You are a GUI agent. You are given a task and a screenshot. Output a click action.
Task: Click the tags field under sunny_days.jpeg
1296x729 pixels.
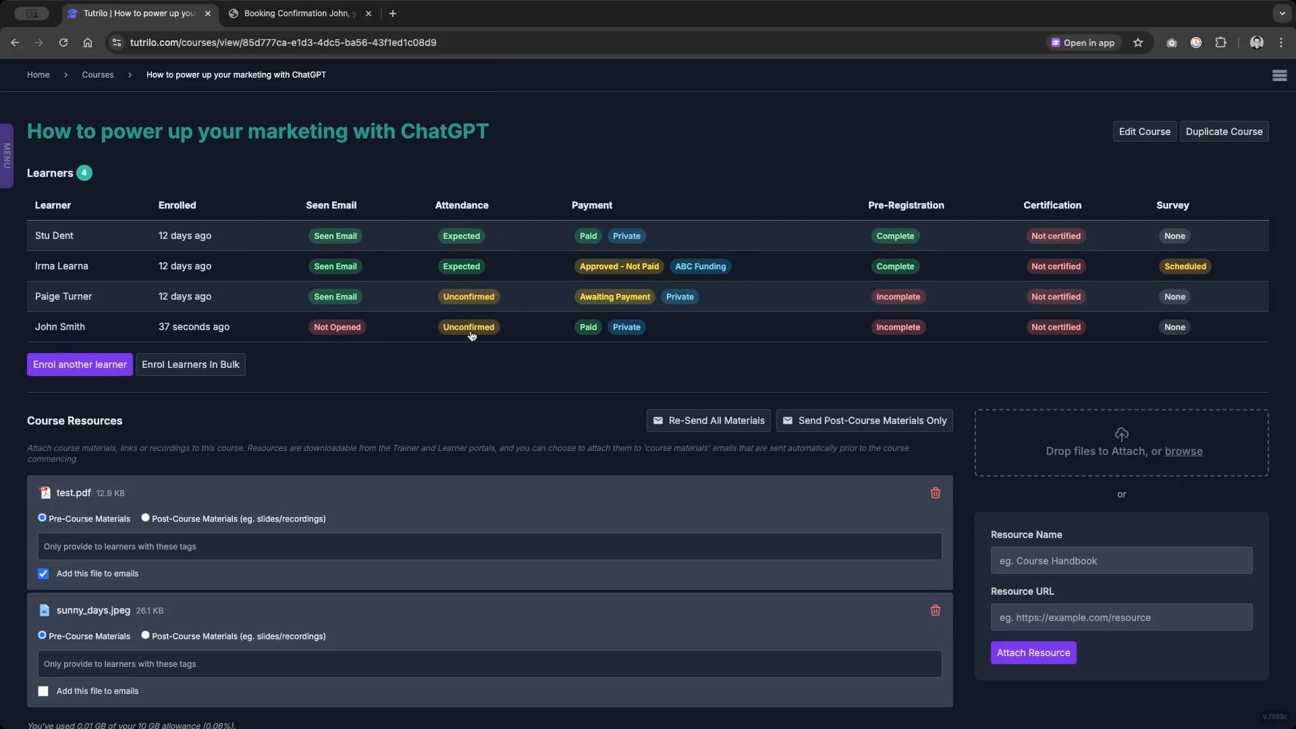pos(489,664)
